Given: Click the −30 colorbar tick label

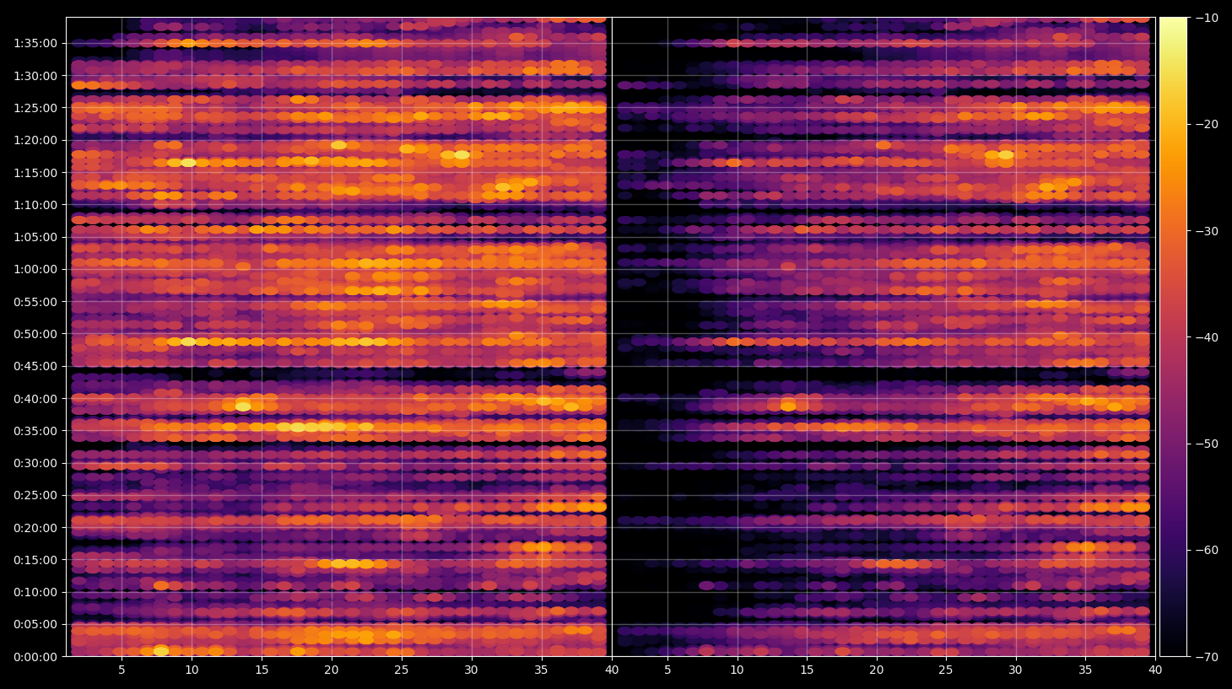Looking at the screenshot, I should coord(1207,231).
